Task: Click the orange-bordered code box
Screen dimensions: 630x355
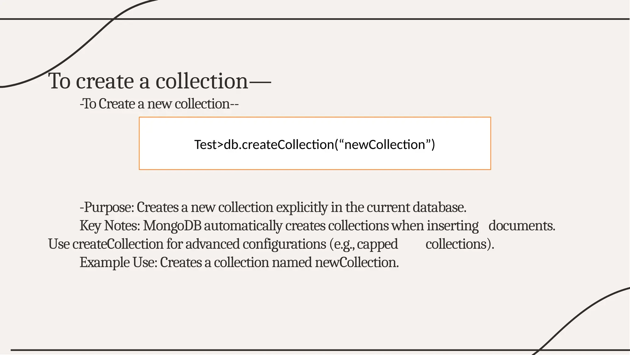Action: point(315,143)
